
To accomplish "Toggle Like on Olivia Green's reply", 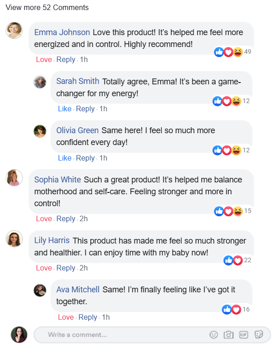I will coord(65,158).
